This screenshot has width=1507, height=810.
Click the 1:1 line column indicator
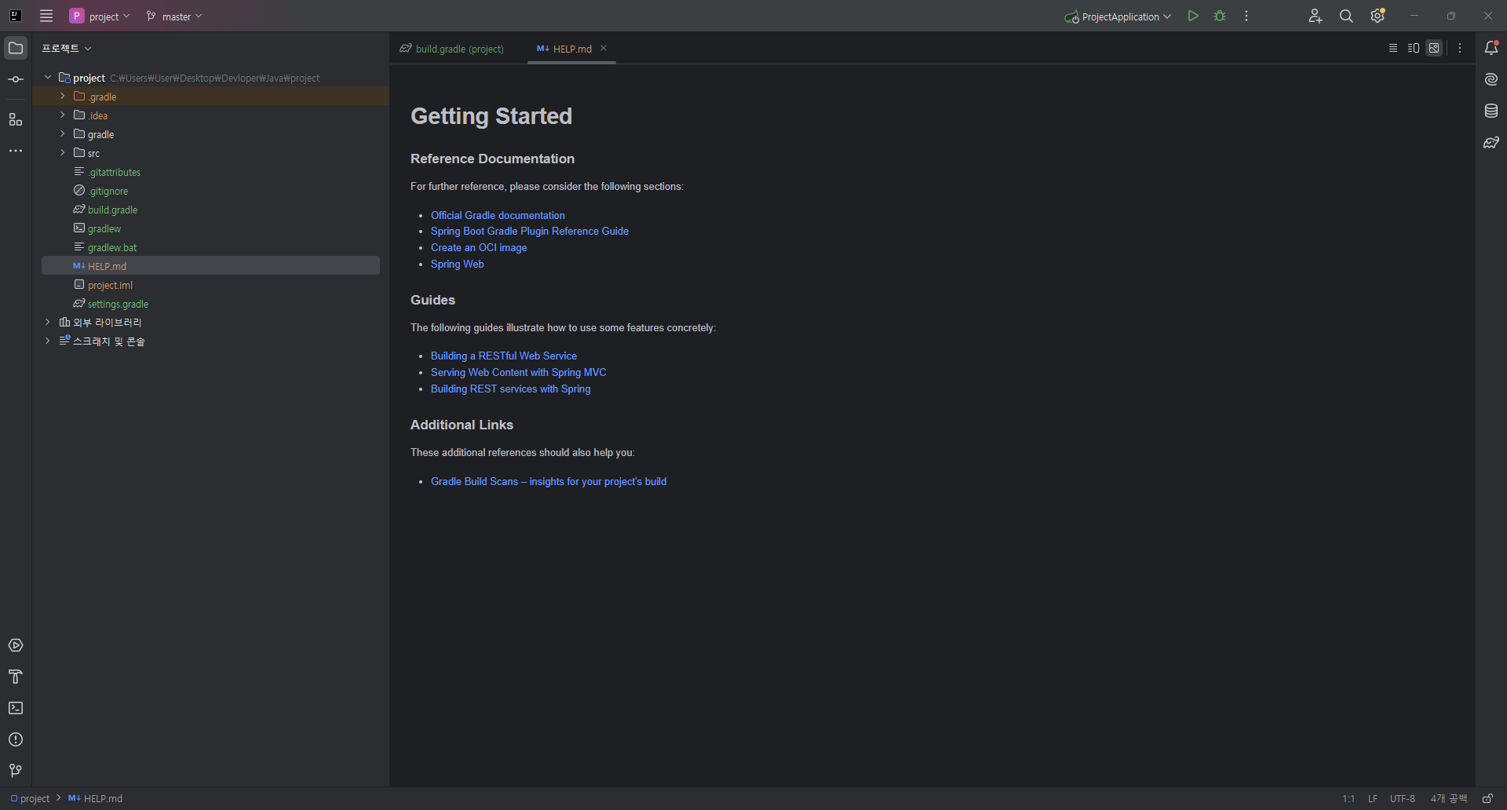coord(1348,798)
